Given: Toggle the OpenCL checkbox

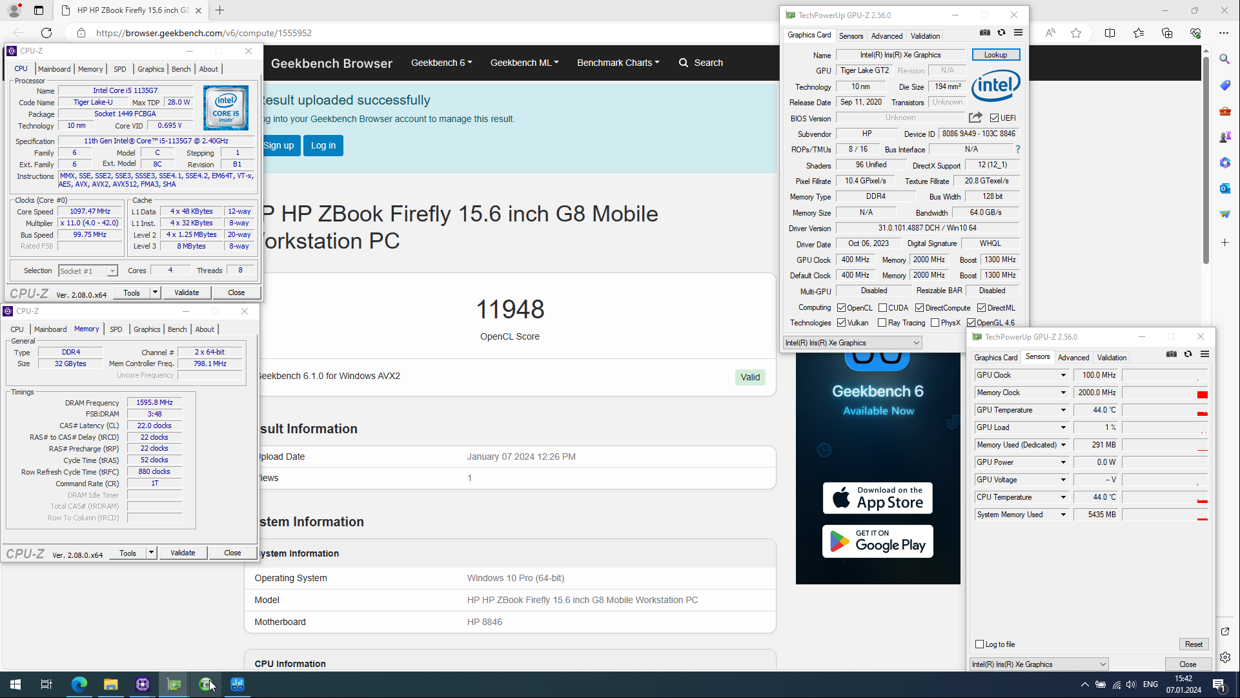Looking at the screenshot, I should point(841,308).
